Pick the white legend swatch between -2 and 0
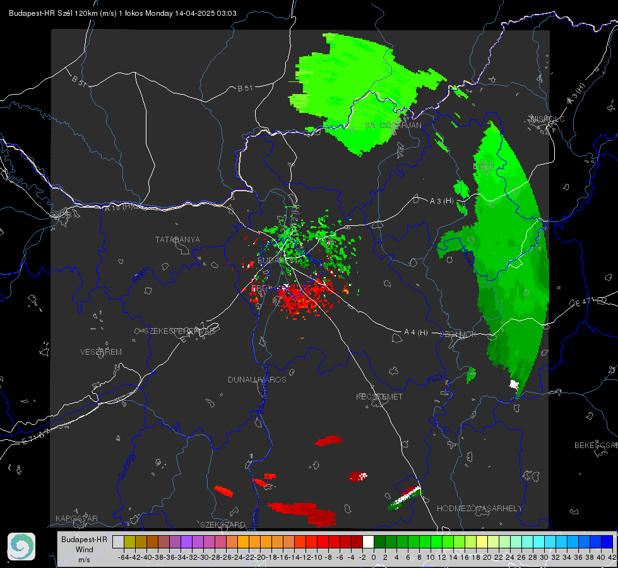Viewport: 618px width, 568px height. (x=368, y=541)
